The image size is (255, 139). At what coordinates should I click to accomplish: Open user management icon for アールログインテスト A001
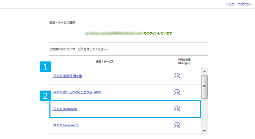tap(177, 92)
